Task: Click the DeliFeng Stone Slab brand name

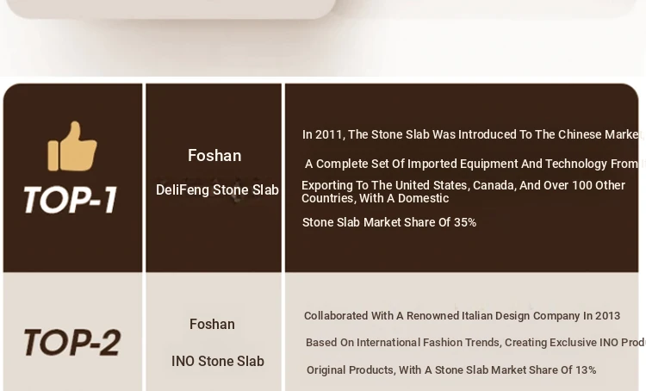Action: click(x=217, y=190)
